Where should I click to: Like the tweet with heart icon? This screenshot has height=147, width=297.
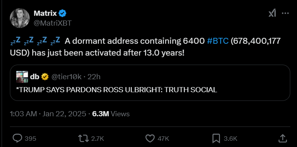pyautogui.click(x=150, y=138)
